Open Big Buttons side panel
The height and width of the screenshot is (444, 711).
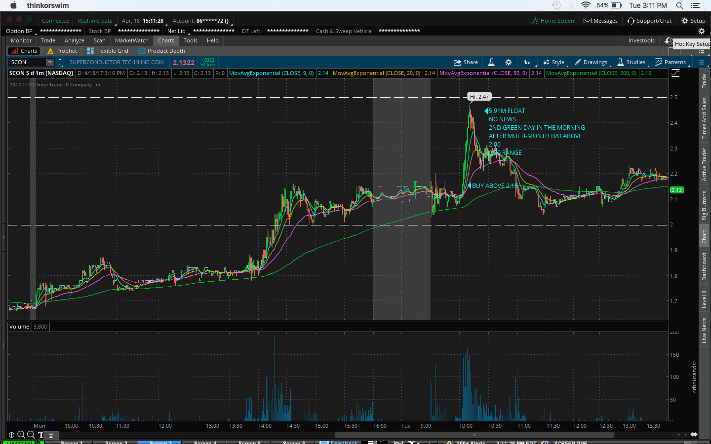click(704, 205)
